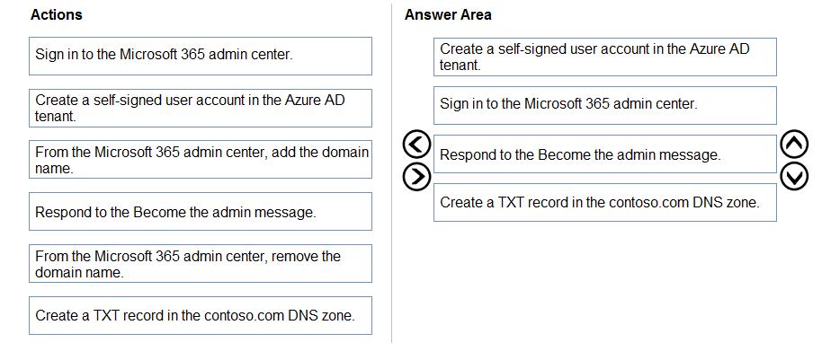Select "Create a TXT record" item in Answer Area
Image resolution: width=813 pixels, height=360 pixels.
[604, 203]
